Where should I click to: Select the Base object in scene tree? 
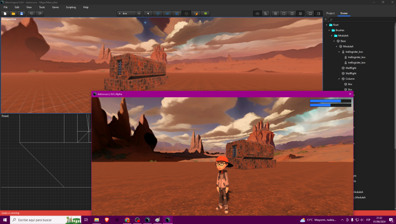tap(343, 41)
